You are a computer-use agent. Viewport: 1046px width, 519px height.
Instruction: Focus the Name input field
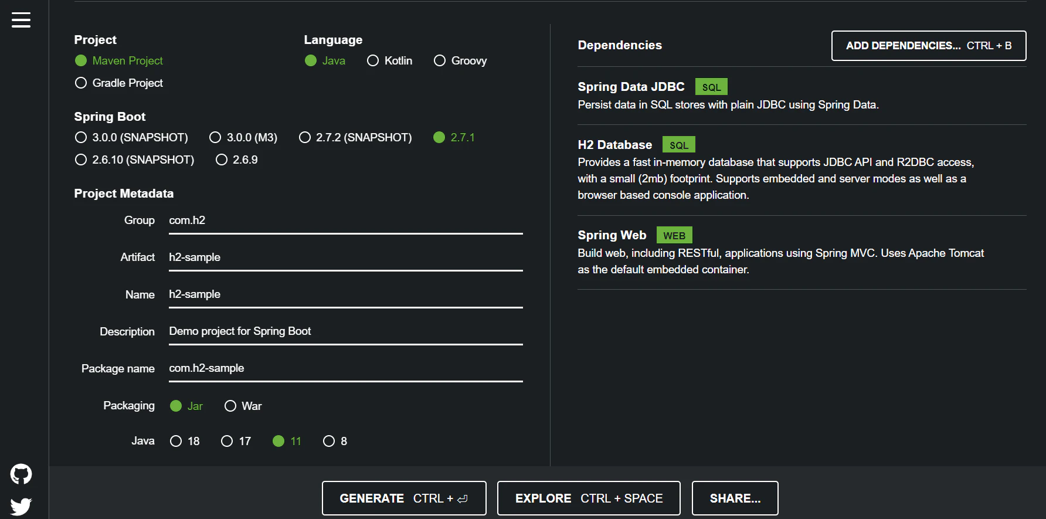(346, 294)
